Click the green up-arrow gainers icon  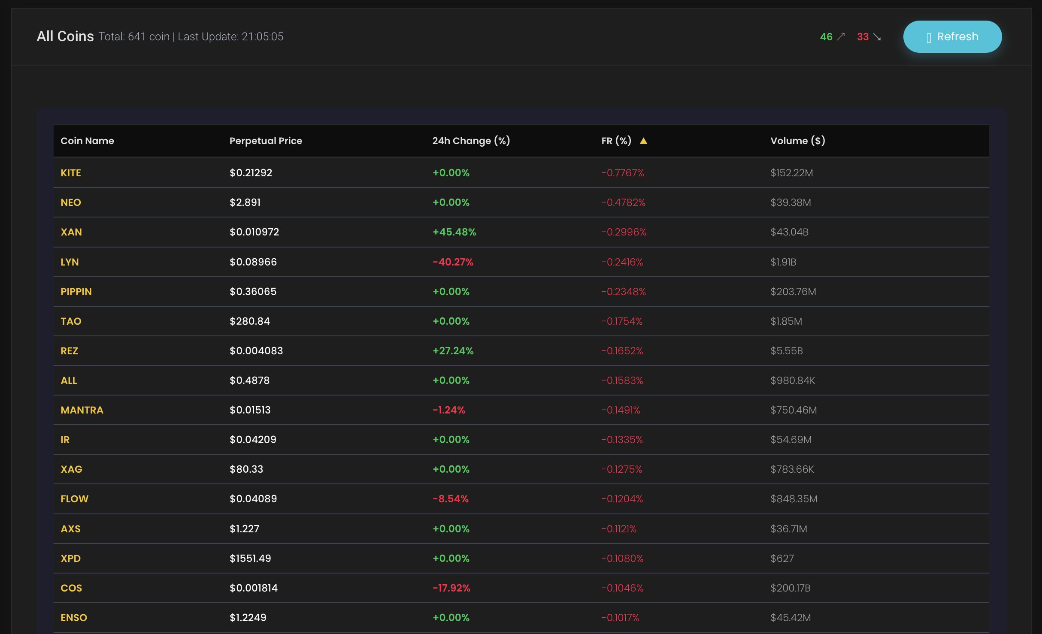point(841,37)
